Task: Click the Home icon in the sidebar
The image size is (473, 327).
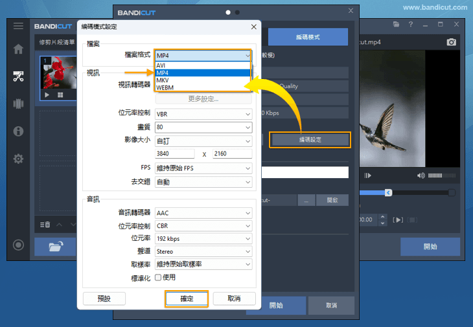Action: pos(18,49)
